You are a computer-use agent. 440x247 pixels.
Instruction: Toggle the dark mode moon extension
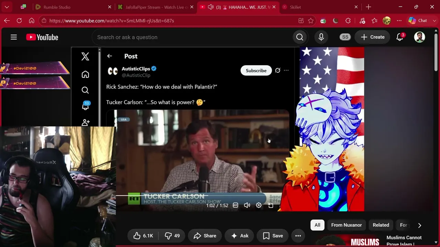tap(335, 21)
